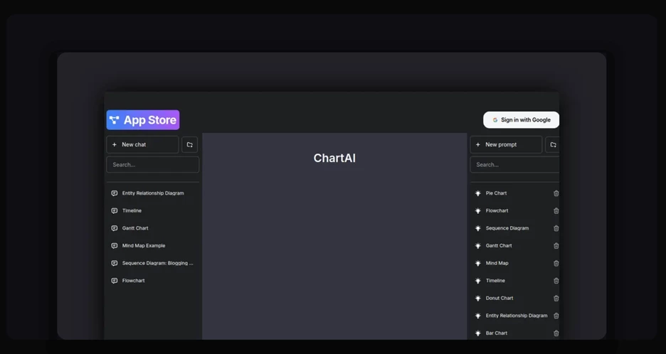Delete the Flowchart prompt

556,210
